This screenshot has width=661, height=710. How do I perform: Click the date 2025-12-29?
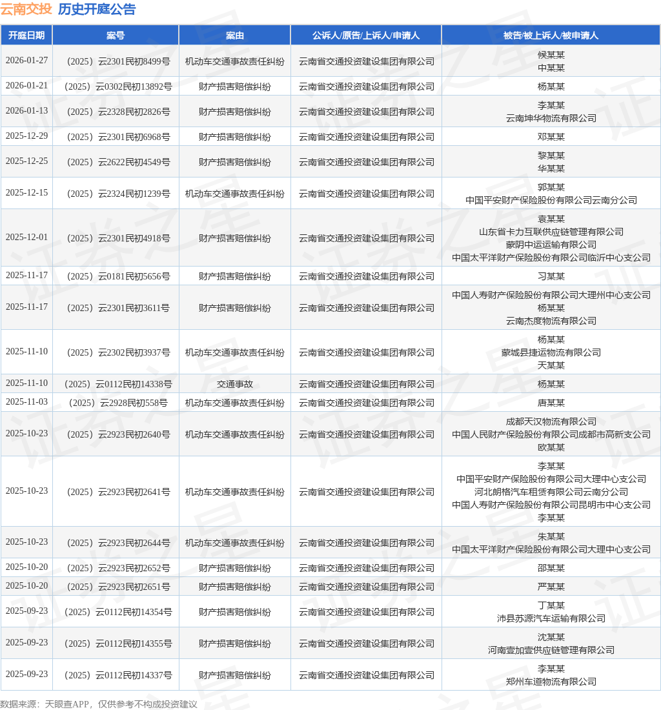point(26,136)
